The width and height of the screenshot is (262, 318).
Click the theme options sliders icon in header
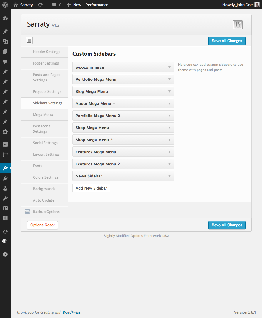point(238,25)
